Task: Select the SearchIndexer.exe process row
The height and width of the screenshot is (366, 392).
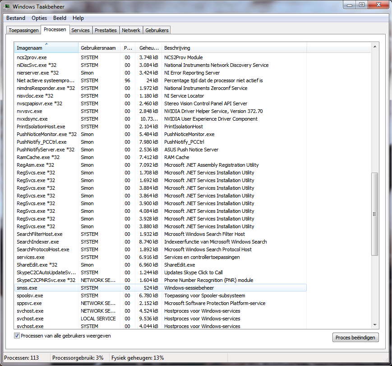Action: point(160,242)
